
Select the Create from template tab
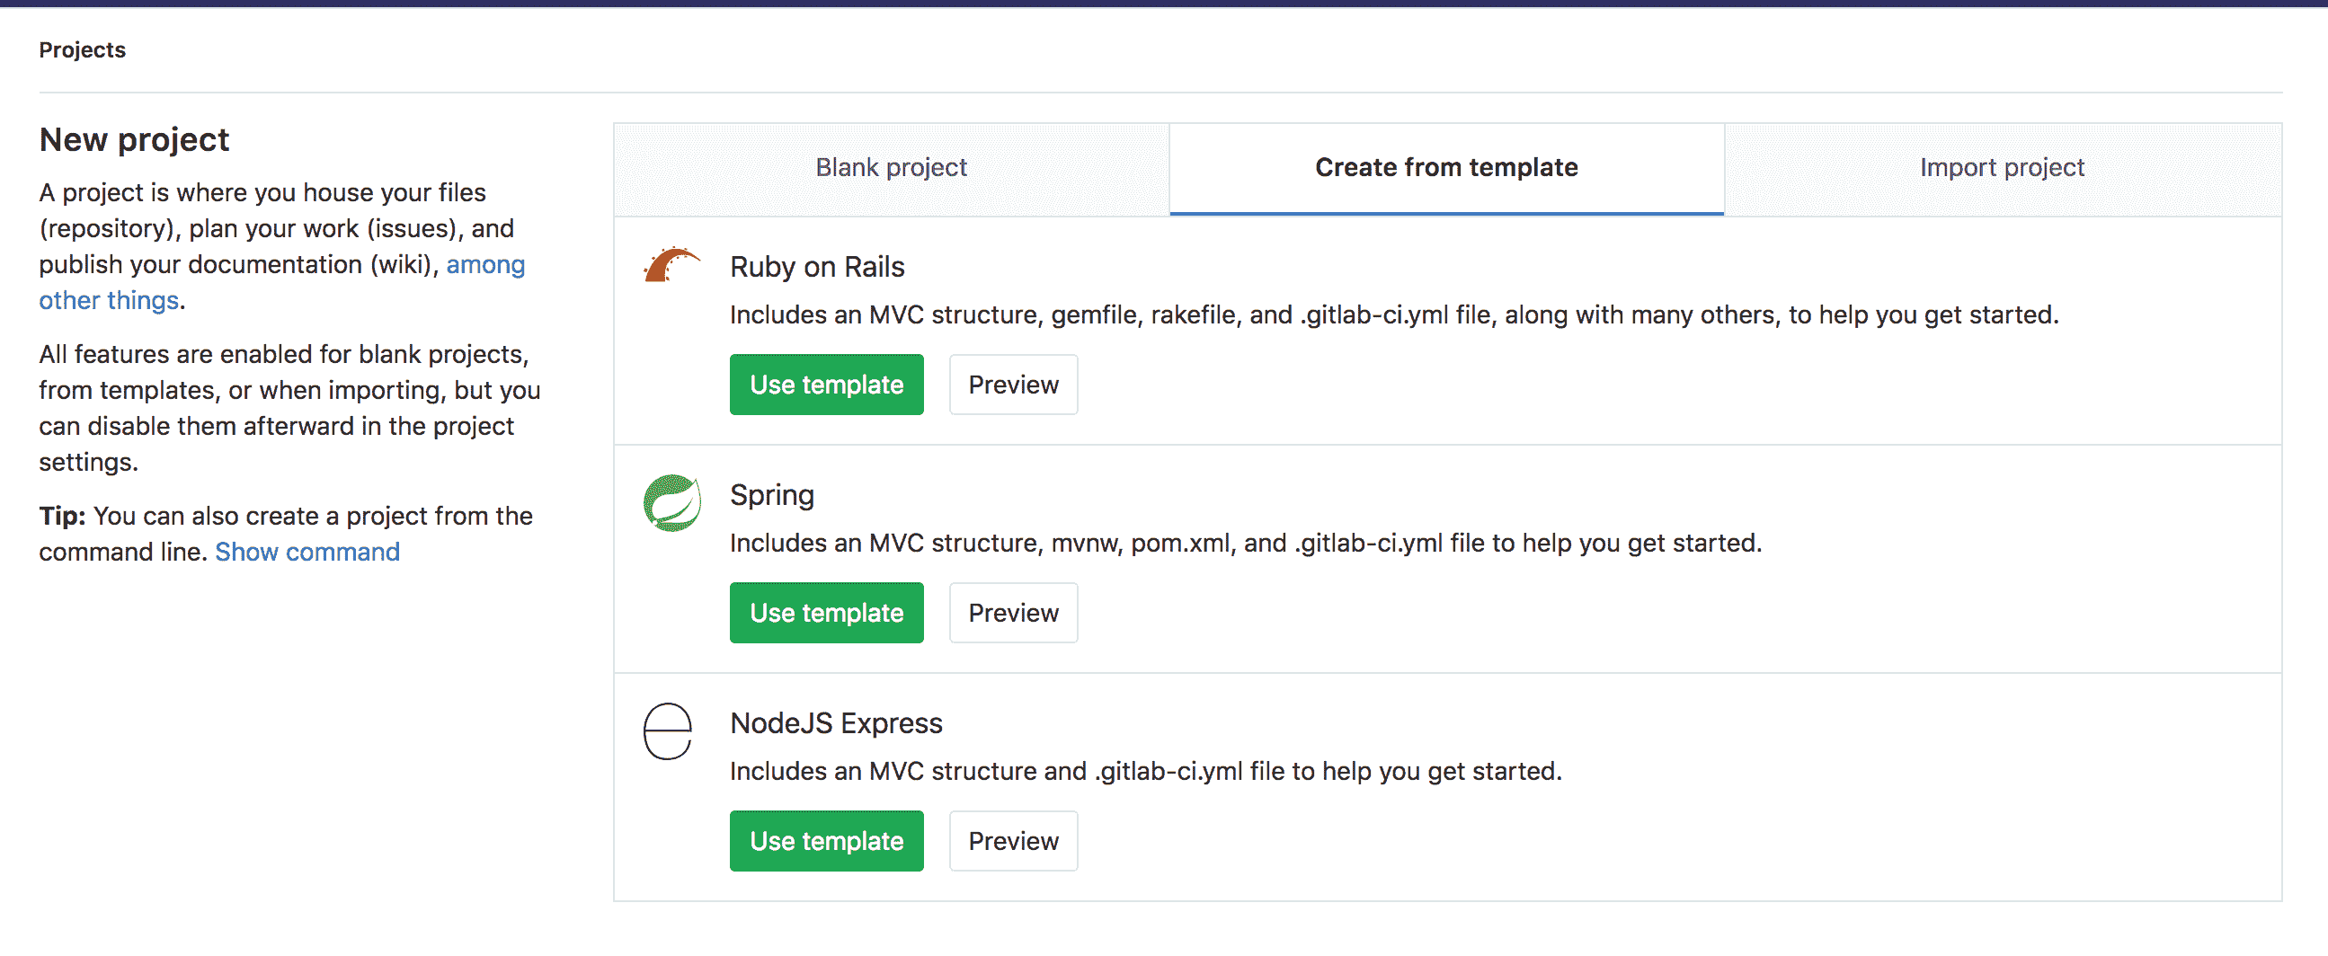click(x=1445, y=168)
